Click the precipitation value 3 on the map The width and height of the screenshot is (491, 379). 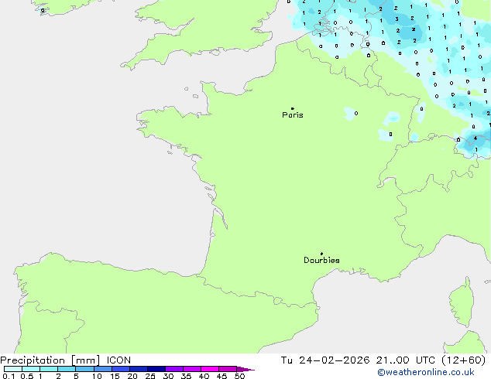(397, 19)
